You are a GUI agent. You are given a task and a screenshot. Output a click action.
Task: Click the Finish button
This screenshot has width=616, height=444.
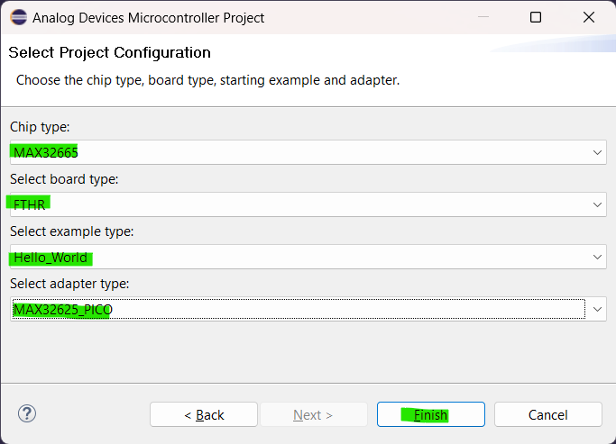(x=430, y=414)
